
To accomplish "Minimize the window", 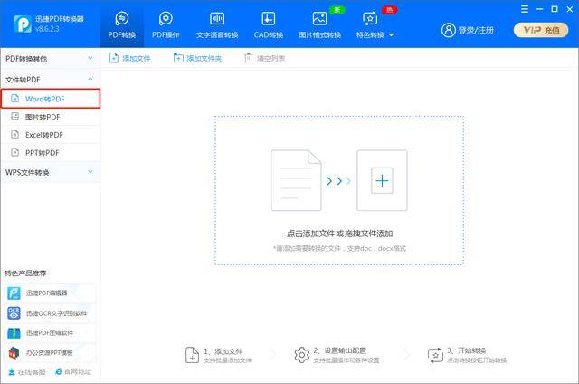I will click(x=539, y=9).
